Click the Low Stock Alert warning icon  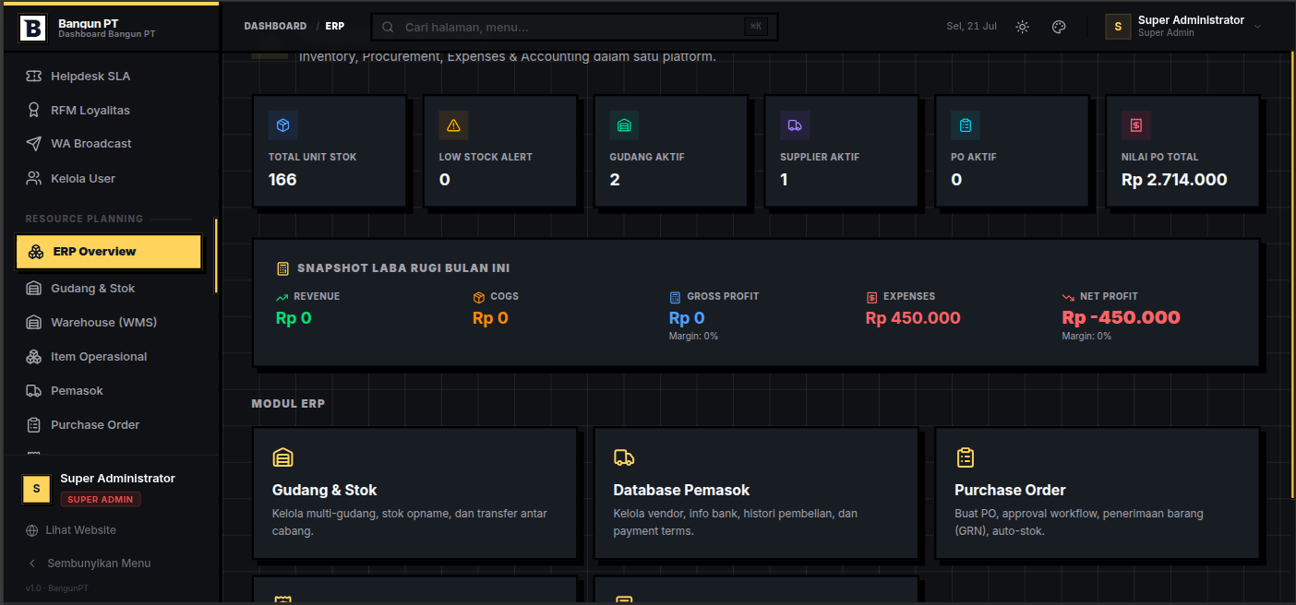(453, 125)
